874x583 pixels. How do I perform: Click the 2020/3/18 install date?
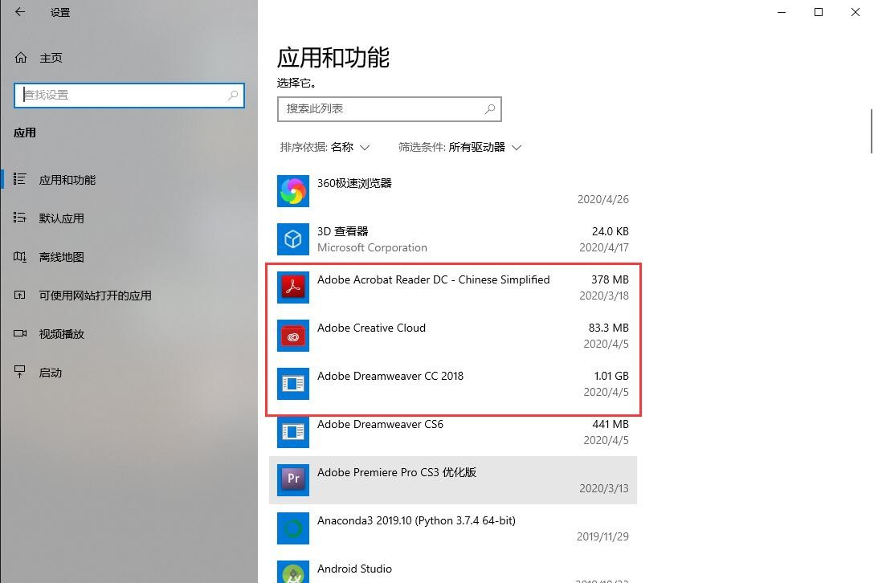[603, 296]
